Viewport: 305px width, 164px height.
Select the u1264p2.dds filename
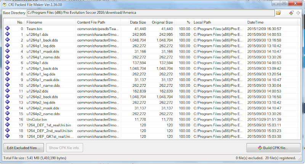pyautogui.click(x=37, y=91)
